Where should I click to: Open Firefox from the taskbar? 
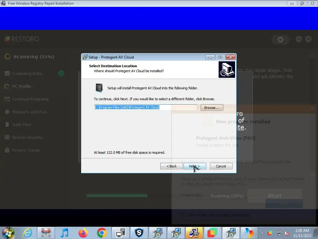[83, 233]
